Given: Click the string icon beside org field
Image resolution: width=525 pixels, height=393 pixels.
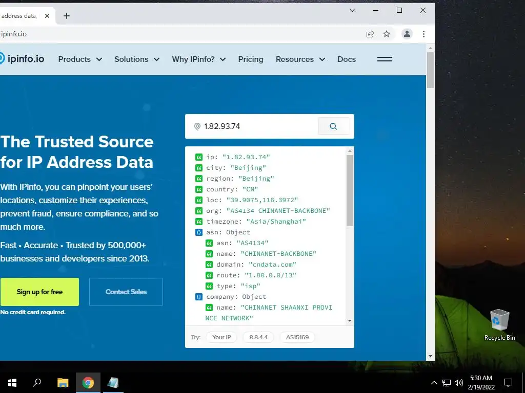Looking at the screenshot, I should [x=199, y=211].
